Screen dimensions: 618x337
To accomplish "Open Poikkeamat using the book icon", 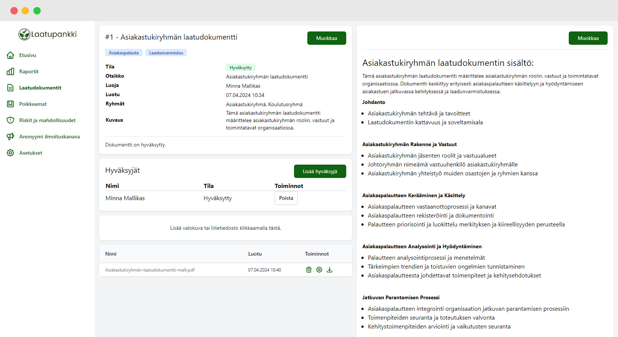I will pos(11,104).
